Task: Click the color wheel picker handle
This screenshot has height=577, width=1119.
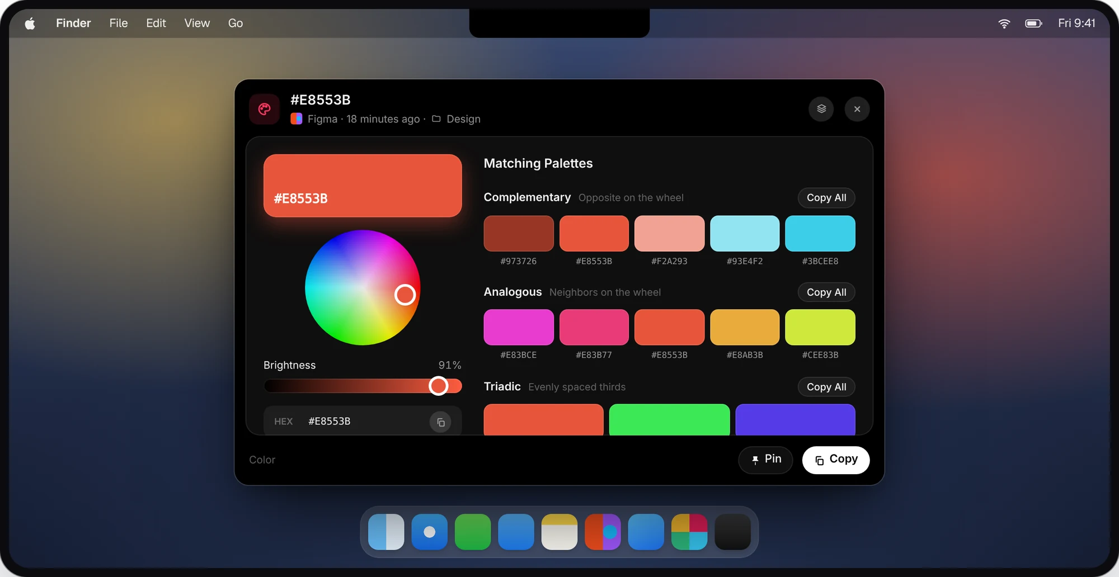Action: click(x=405, y=295)
